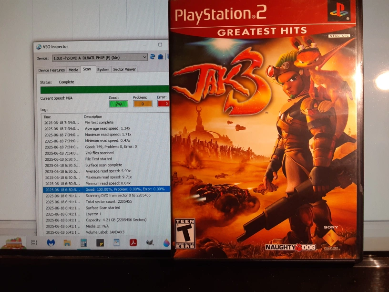
Task: Click the Task View taskbar icon
Action: click(x=34, y=242)
